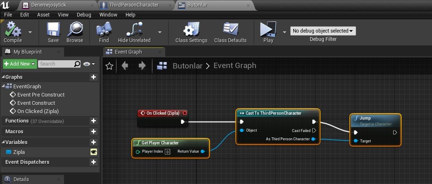Select On Clicked (Zipla) in the tree
This screenshot has height=184, width=432.
pyautogui.click(x=38, y=111)
